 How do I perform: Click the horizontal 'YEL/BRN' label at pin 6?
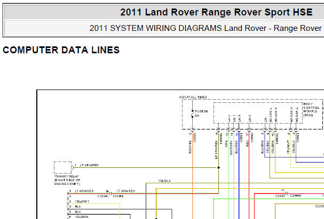[x=82, y=217]
